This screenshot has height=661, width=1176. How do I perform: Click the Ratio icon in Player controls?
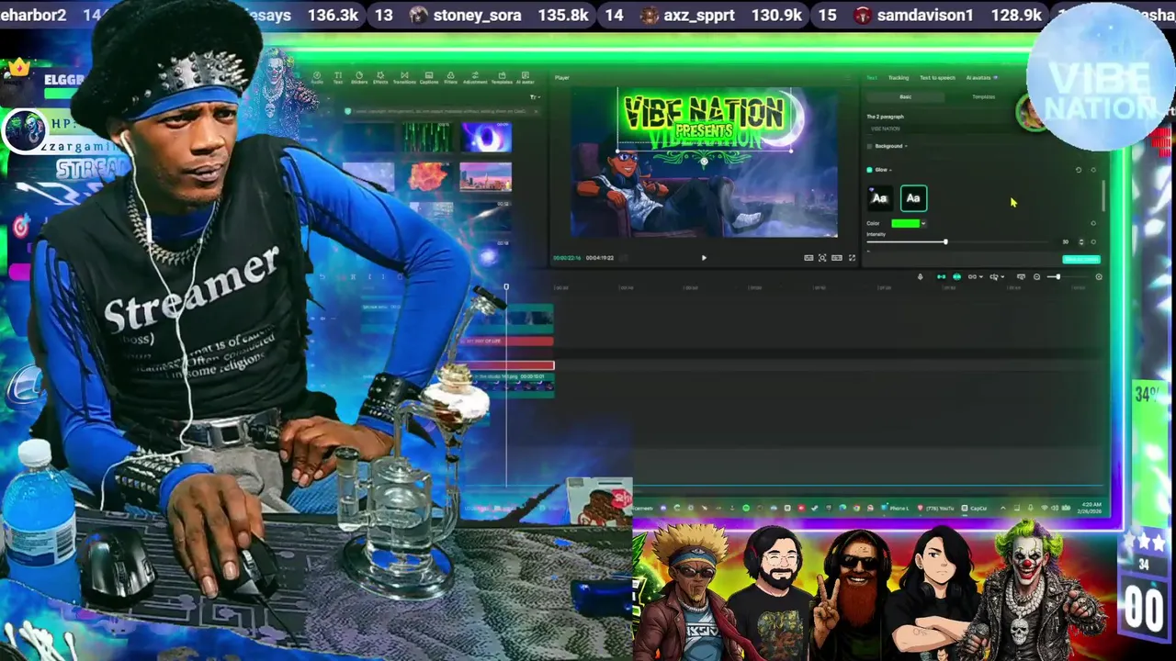[x=837, y=258]
